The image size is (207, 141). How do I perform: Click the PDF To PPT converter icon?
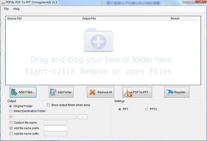(128, 92)
